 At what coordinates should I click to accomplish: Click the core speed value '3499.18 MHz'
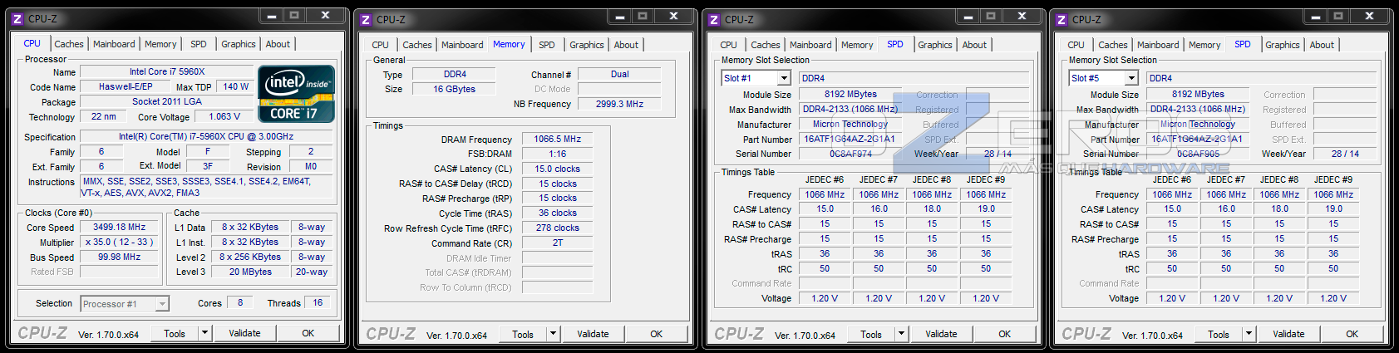point(120,227)
